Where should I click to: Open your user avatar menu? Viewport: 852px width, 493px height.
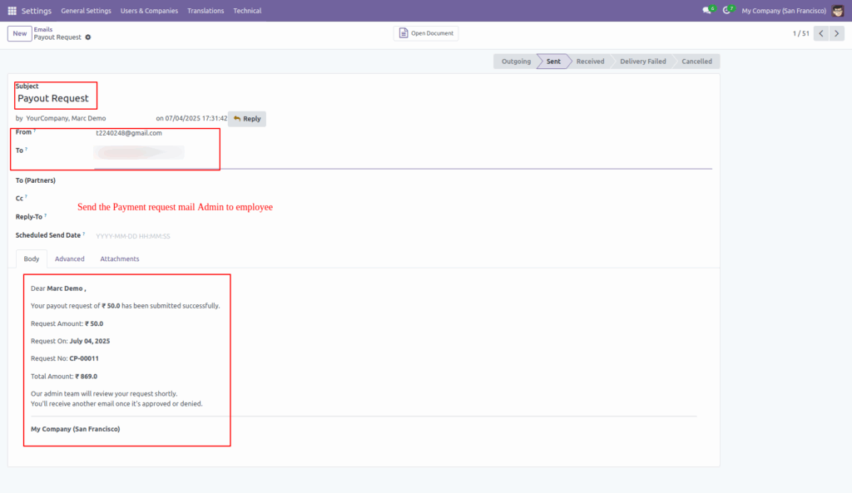click(x=838, y=10)
